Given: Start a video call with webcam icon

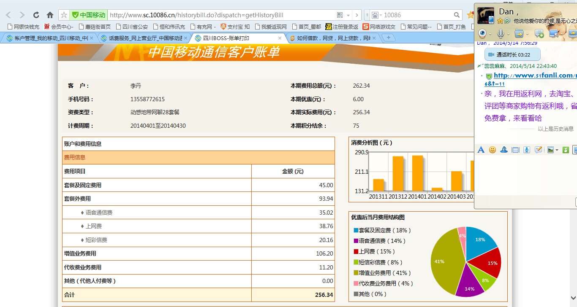Looking at the screenshot, I should 482,33.
